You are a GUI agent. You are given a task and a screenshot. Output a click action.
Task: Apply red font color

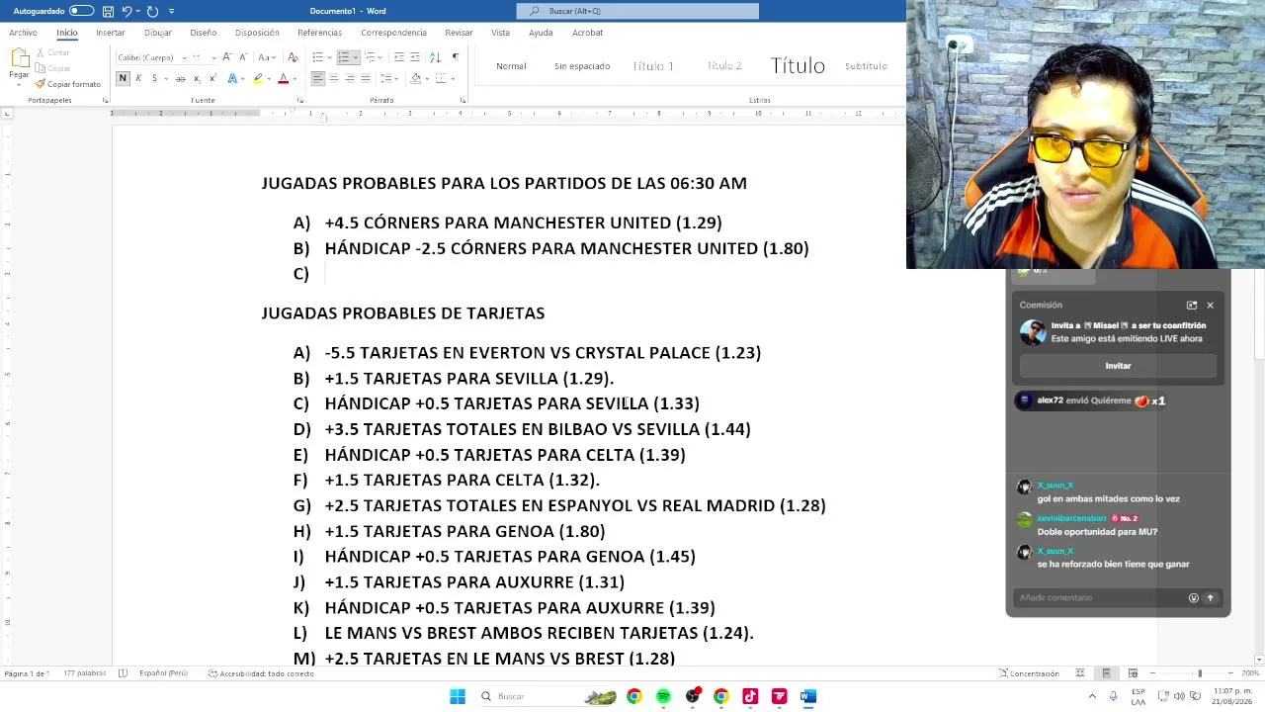[x=283, y=78]
